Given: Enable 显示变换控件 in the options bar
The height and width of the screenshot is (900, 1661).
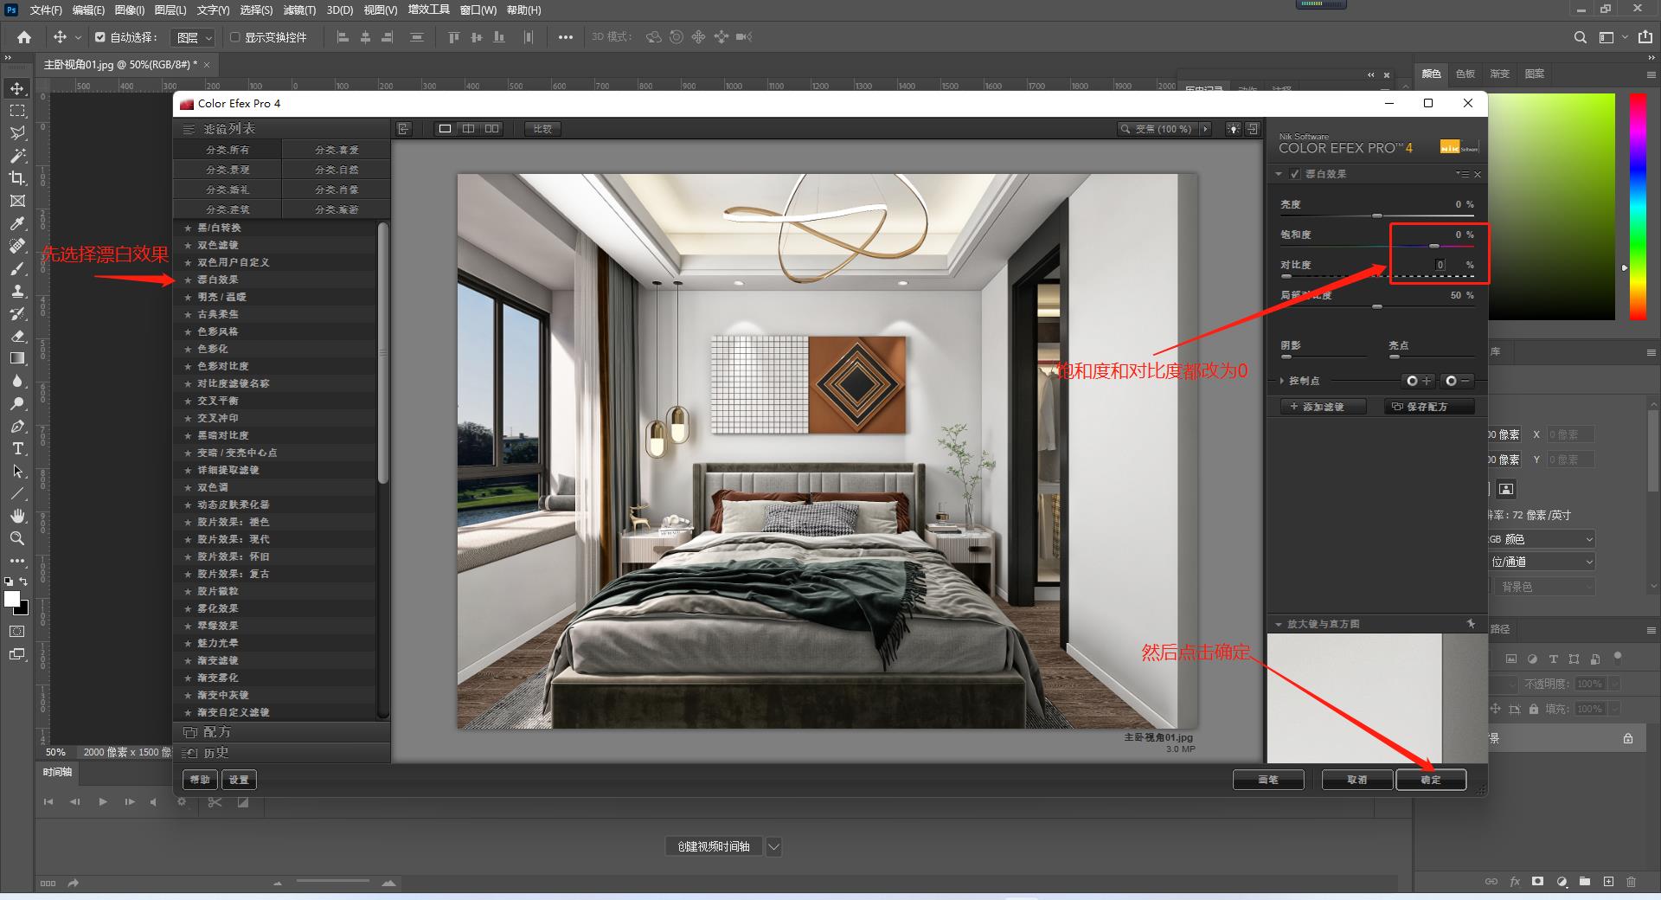Looking at the screenshot, I should [x=234, y=37].
